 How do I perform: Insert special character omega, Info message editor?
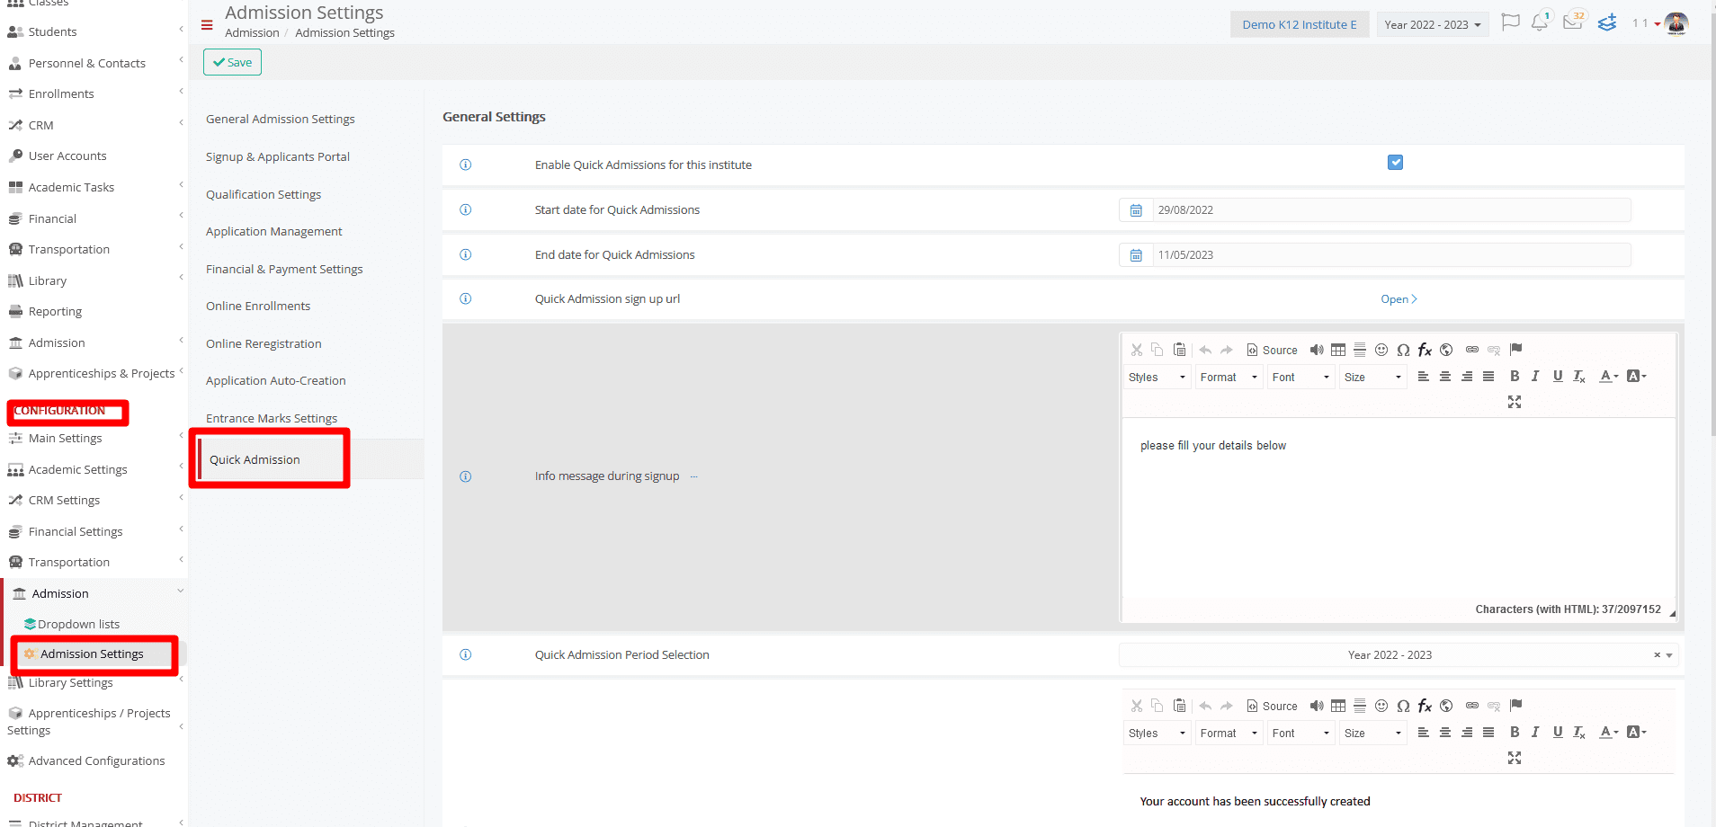(1403, 350)
